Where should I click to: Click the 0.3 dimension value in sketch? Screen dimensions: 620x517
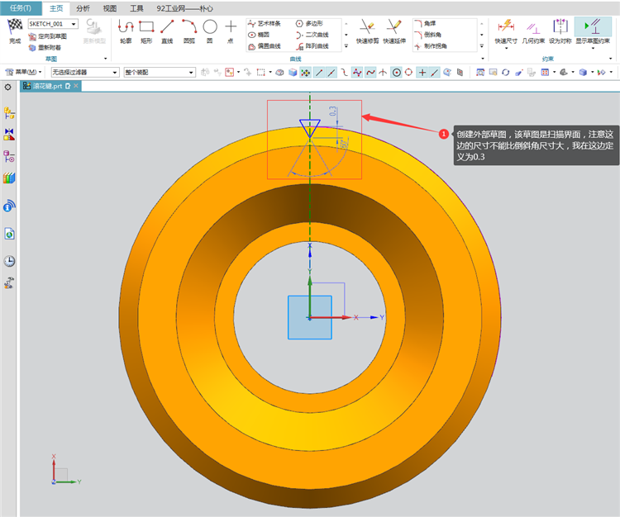[333, 111]
